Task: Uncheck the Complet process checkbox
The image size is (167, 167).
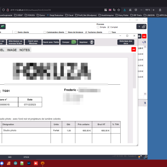Action: (109, 27)
